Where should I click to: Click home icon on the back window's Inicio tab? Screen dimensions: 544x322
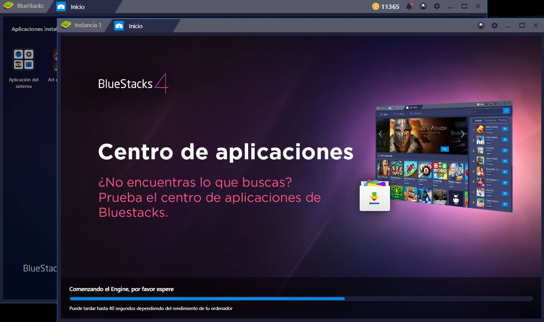(x=61, y=7)
